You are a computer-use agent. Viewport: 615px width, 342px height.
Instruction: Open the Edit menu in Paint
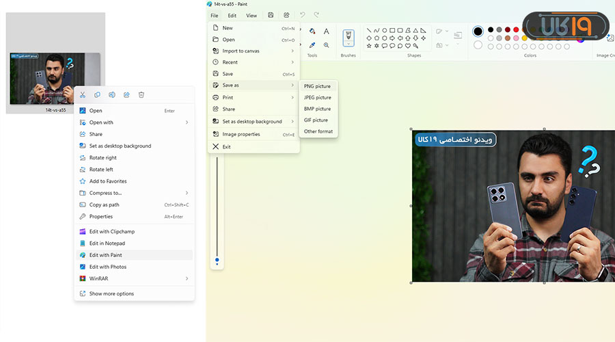click(232, 15)
